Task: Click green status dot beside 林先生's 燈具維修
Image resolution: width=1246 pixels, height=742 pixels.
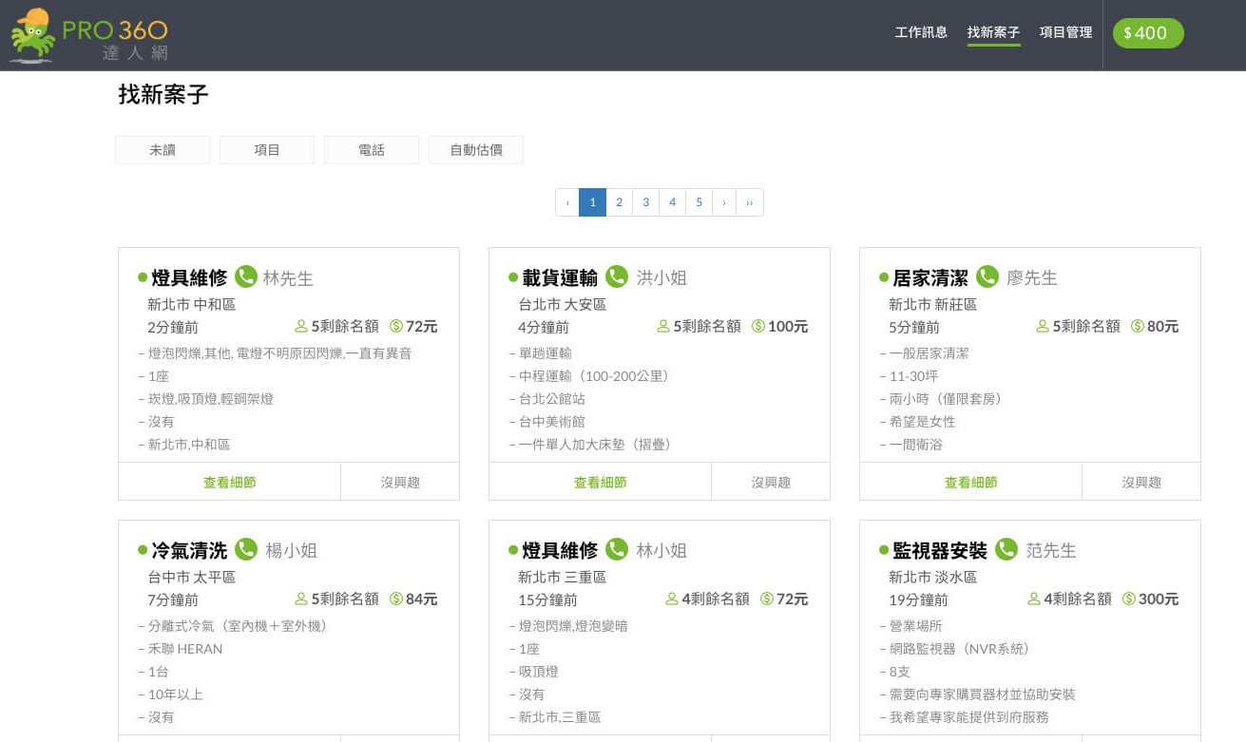Action: [143, 277]
